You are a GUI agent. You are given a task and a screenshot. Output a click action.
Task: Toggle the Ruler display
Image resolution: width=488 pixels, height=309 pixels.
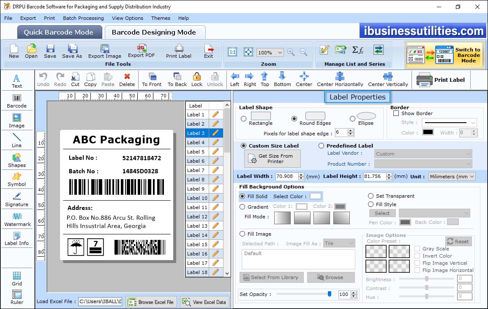(x=17, y=298)
